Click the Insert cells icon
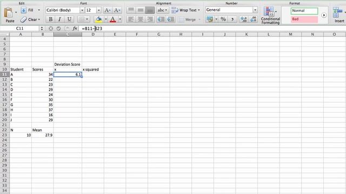 point(337,13)
